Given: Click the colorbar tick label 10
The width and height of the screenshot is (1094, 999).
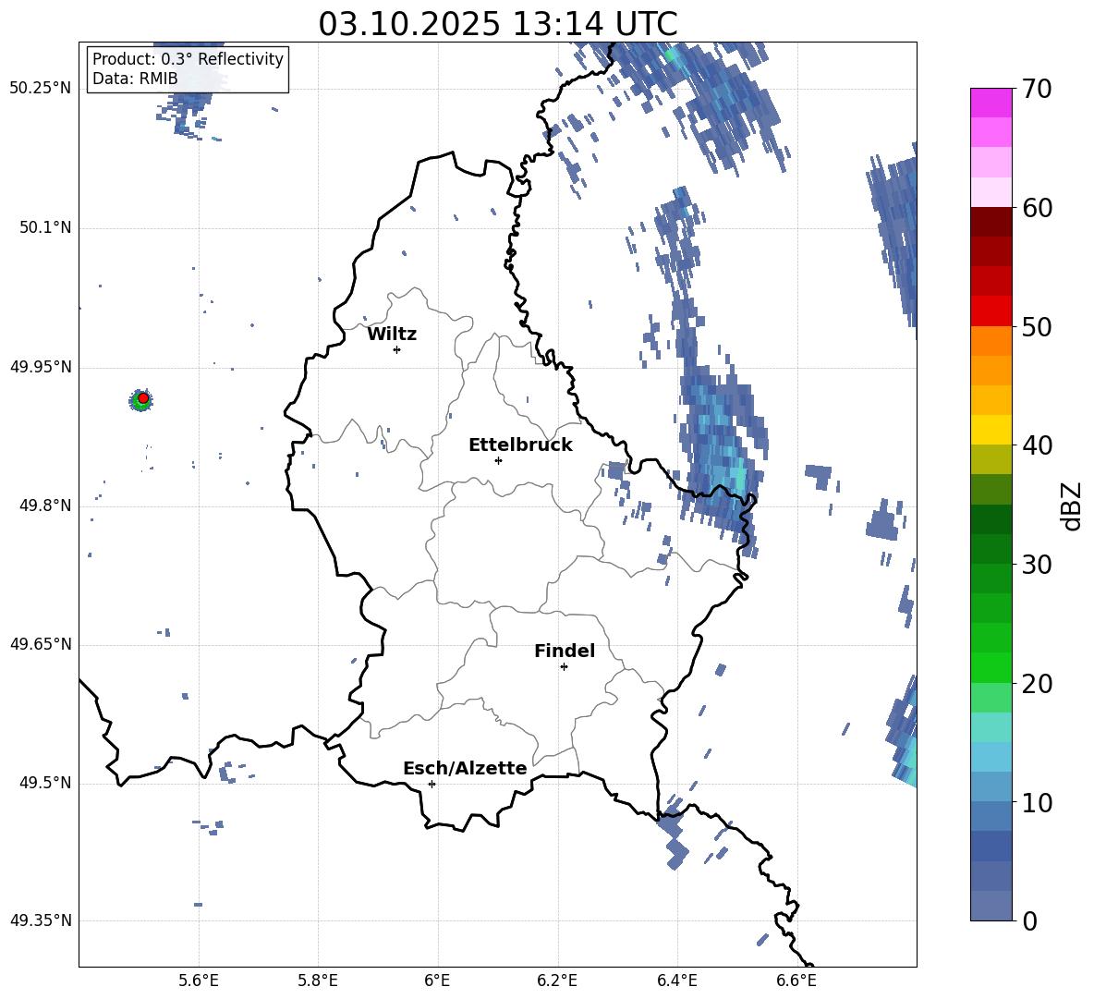Looking at the screenshot, I should click(x=1037, y=803).
